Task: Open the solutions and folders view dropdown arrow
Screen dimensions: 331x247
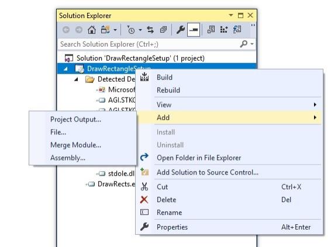Action: click(x=115, y=30)
